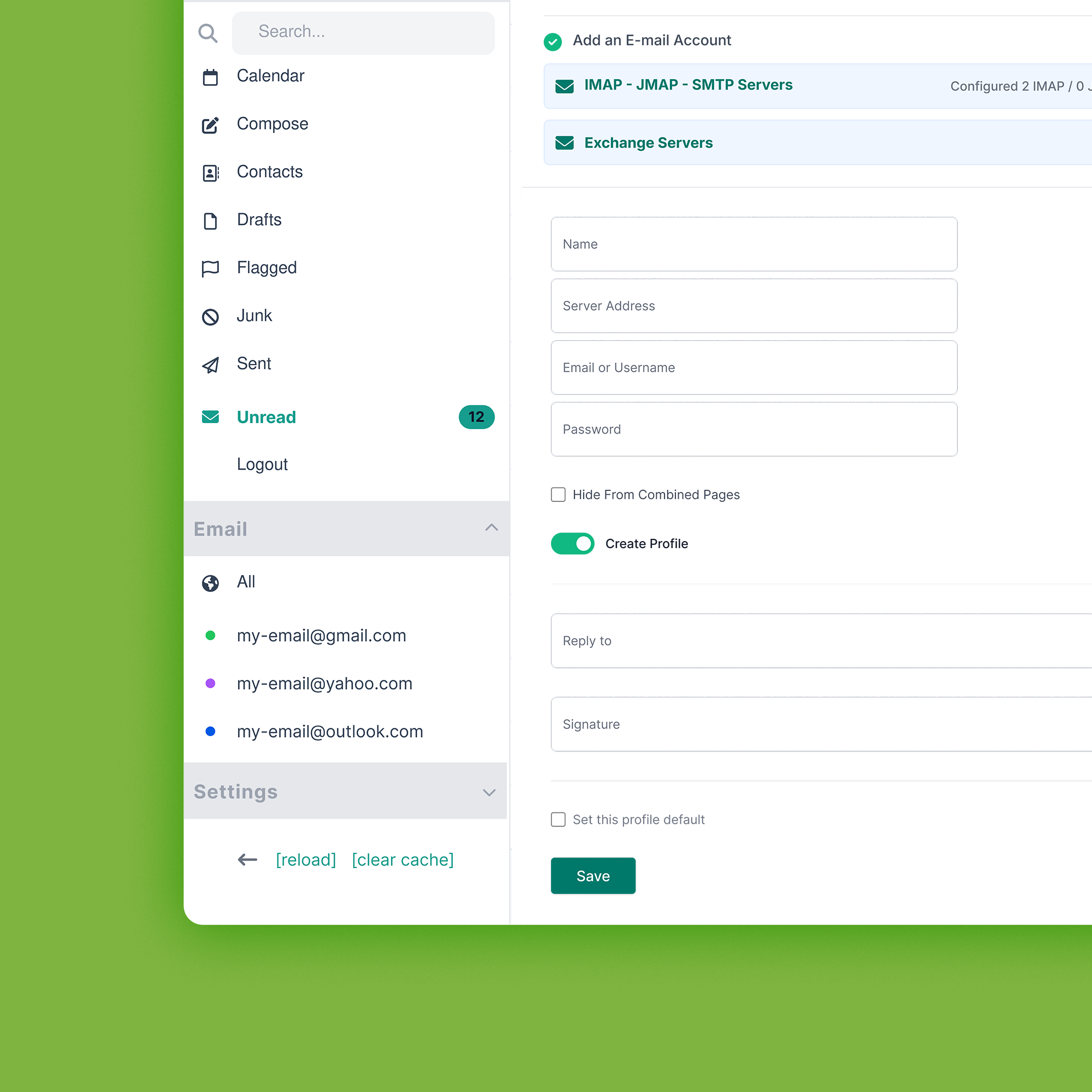
Task: Click the globe icon beside All
Action: coord(210,583)
